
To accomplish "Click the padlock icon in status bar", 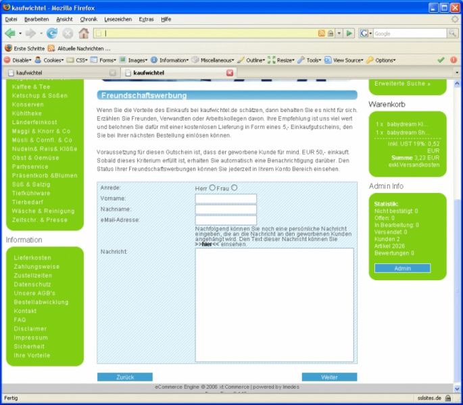I will click(x=448, y=398).
